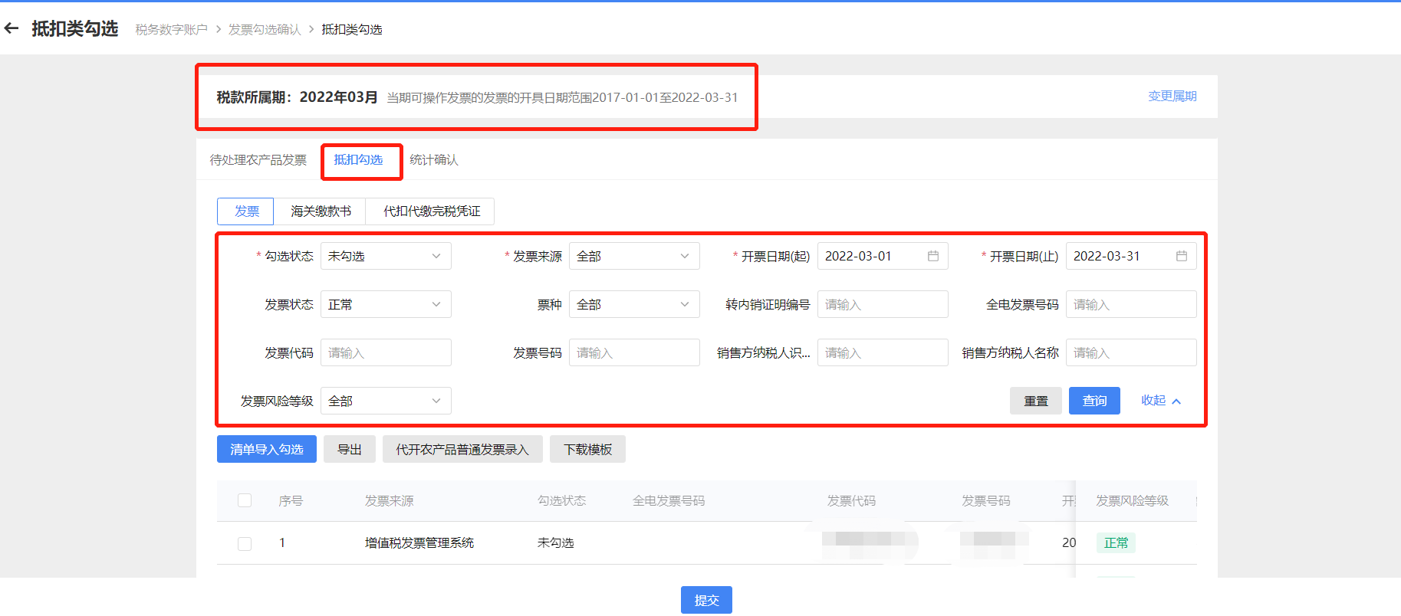The height and width of the screenshot is (616, 1401).
Task: Choose the 发票 sub-tab
Action: point(245,211)
